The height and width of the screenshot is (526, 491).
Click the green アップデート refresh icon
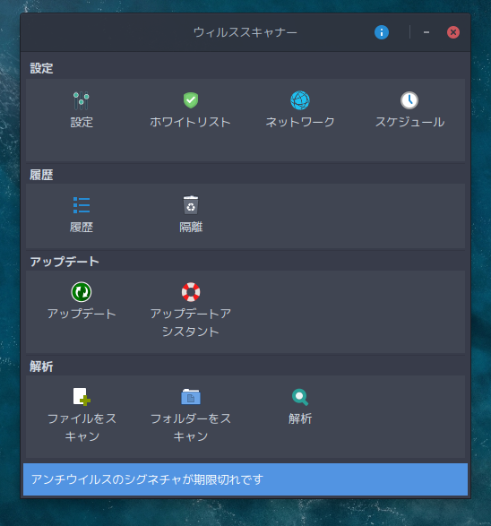point(82,292)
